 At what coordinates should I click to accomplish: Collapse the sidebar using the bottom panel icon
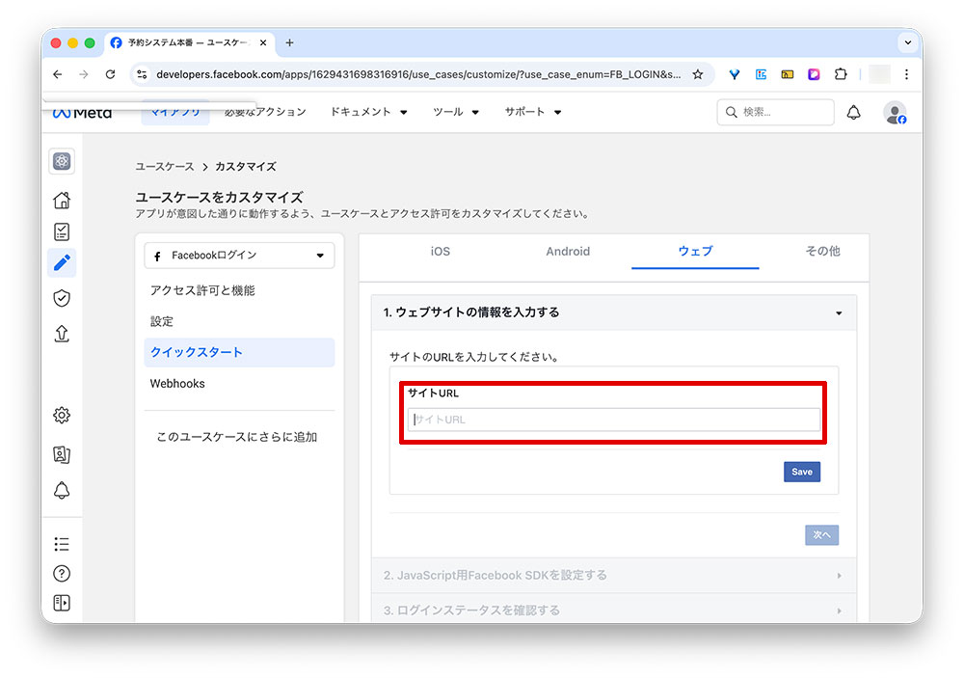pos(62,602)
